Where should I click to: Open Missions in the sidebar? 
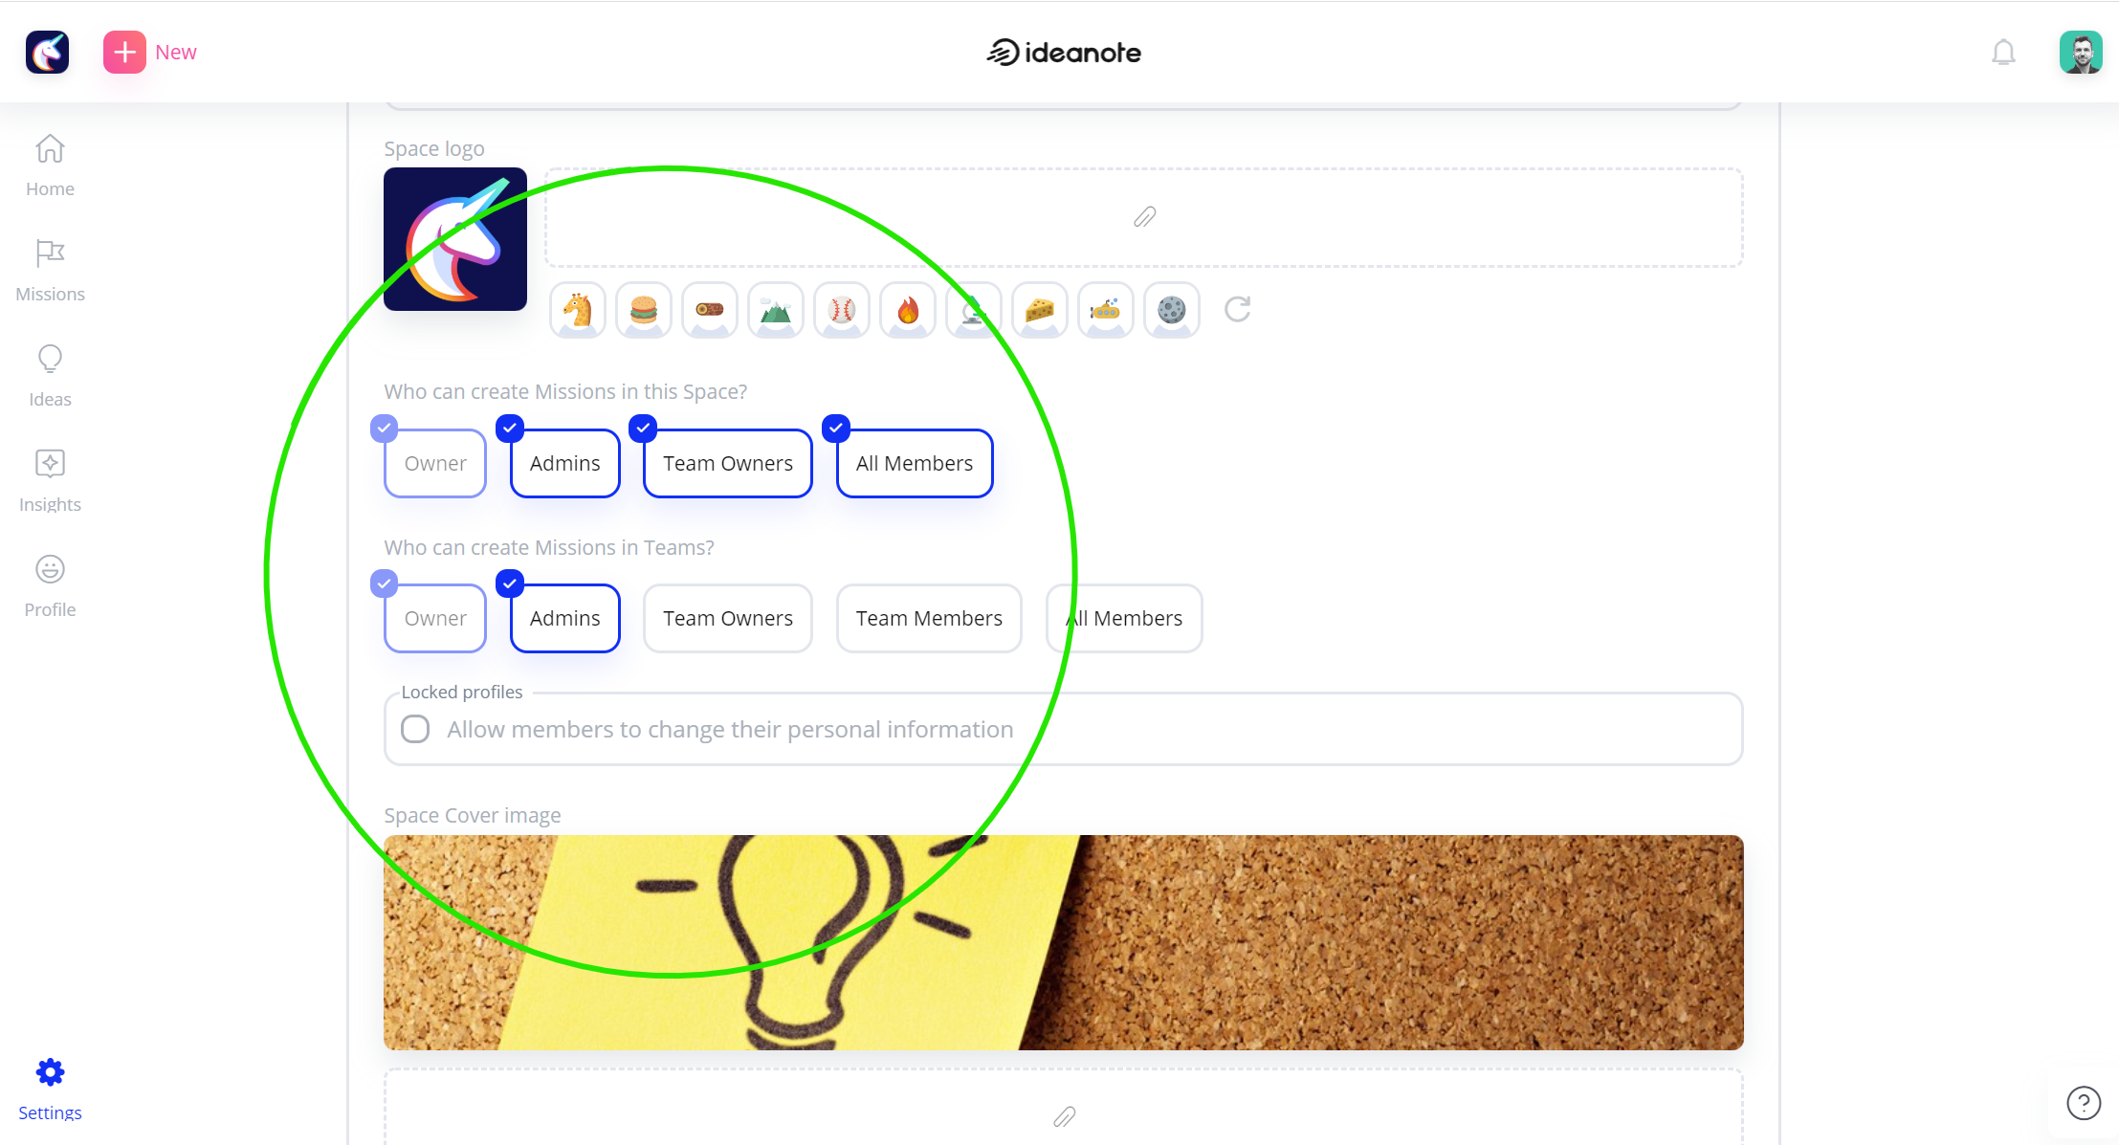pyautogui.click(x=50, y=271)
